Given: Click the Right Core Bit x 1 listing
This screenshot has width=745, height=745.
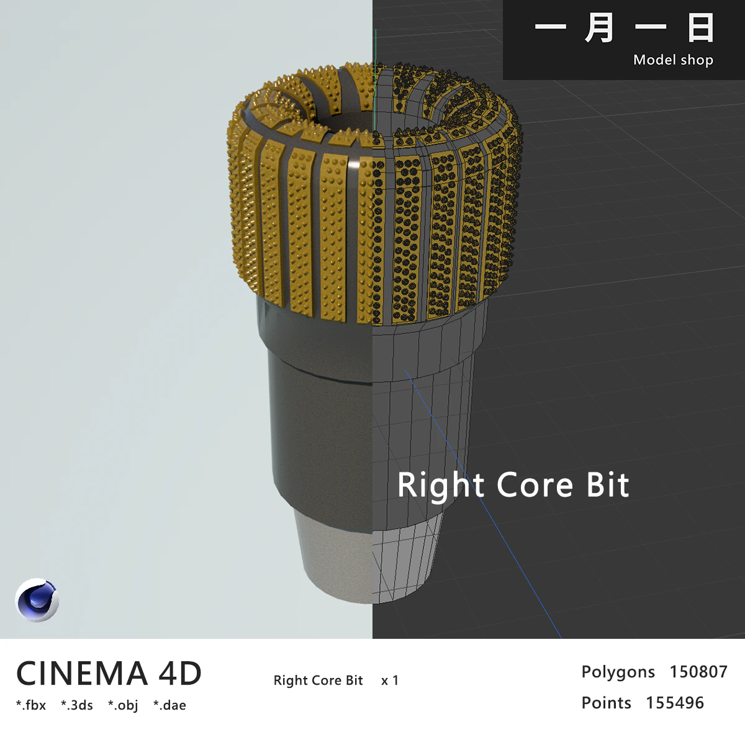Looking at the screenshot, I should point(335,680).
